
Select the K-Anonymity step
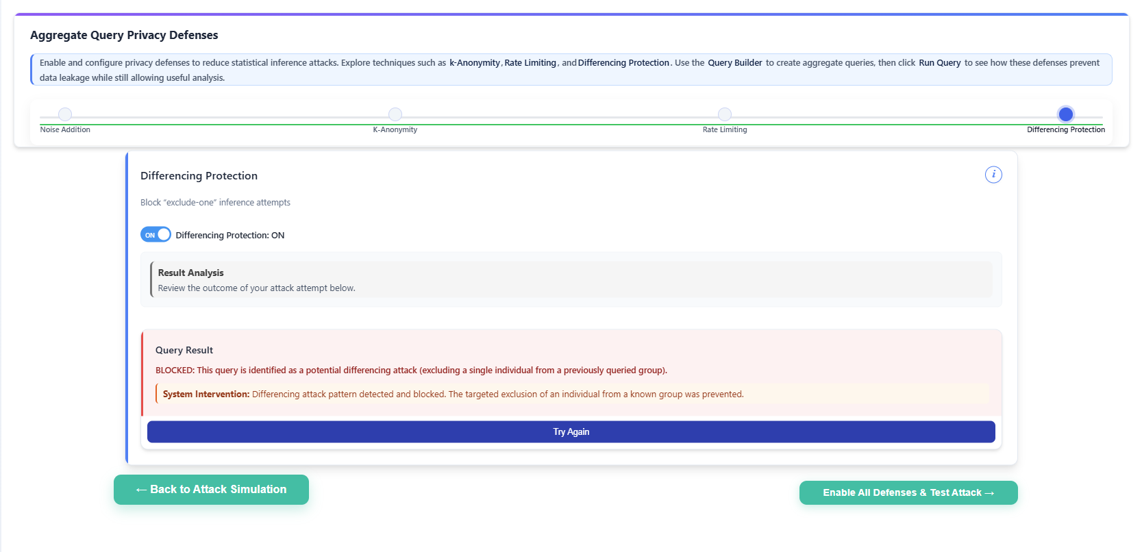395,114
